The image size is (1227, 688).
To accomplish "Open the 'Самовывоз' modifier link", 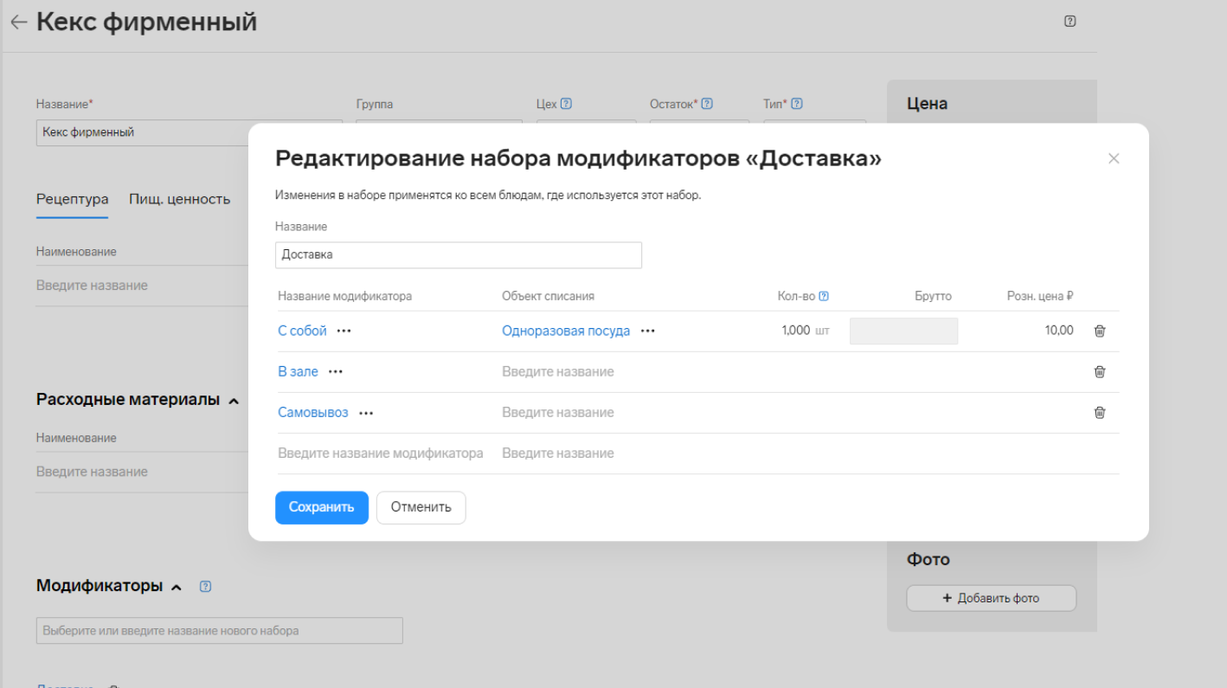I will pyautogui.click(x=313, y=413).
